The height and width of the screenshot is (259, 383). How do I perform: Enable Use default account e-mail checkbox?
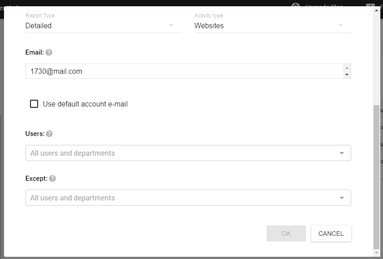(34, 104)
